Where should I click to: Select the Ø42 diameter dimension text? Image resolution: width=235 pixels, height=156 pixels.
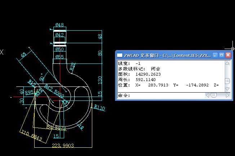[x=59, y=35]
